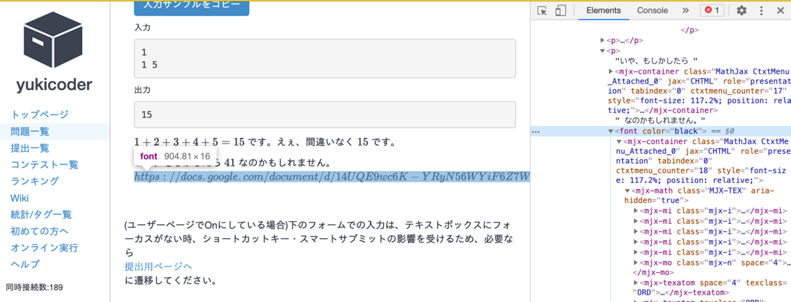Show more DevTools tabs via double chevron
This screenshot has width=791, height=302.
coord(685,11)
